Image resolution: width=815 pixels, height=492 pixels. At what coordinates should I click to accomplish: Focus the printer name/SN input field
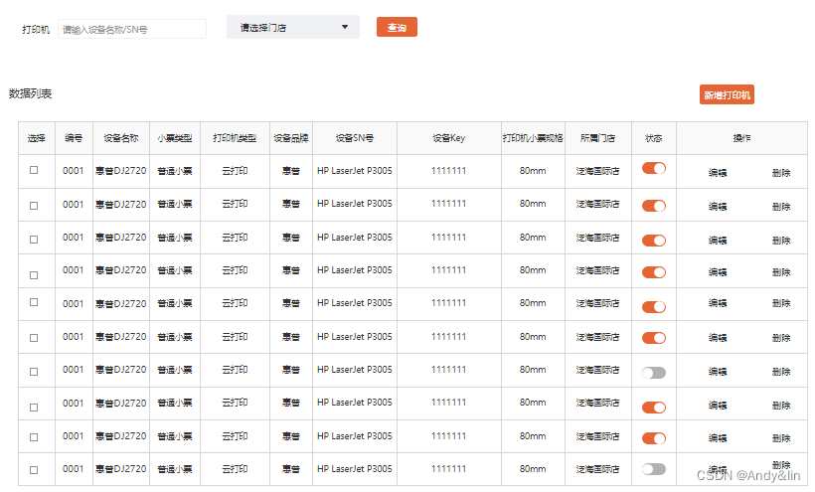tap(132, 29)
